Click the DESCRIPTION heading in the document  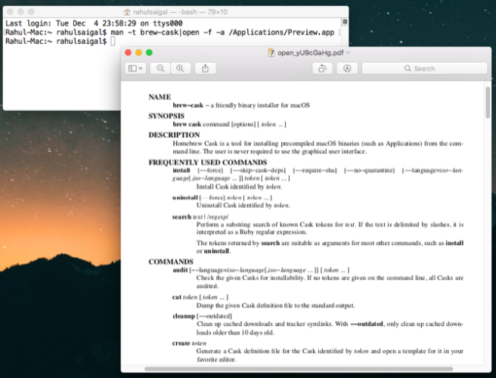point(174,135)
